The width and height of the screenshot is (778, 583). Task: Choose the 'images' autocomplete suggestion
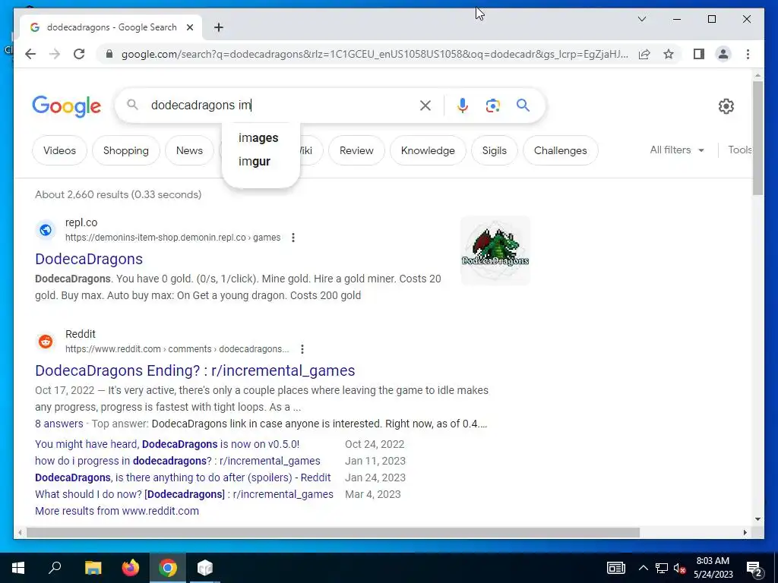[x=258, y=138]
